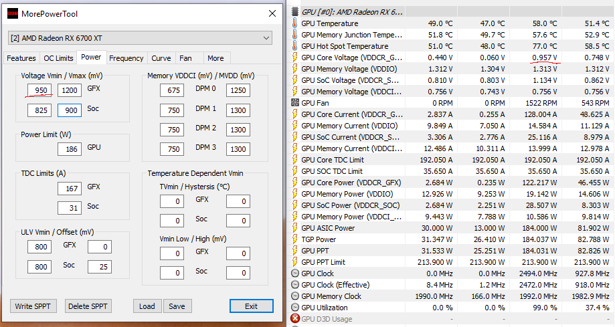Click lightning icon beside GPU SOC TDC Limit
The height and width of the screenshot is (327, 615).
[295, 171]
